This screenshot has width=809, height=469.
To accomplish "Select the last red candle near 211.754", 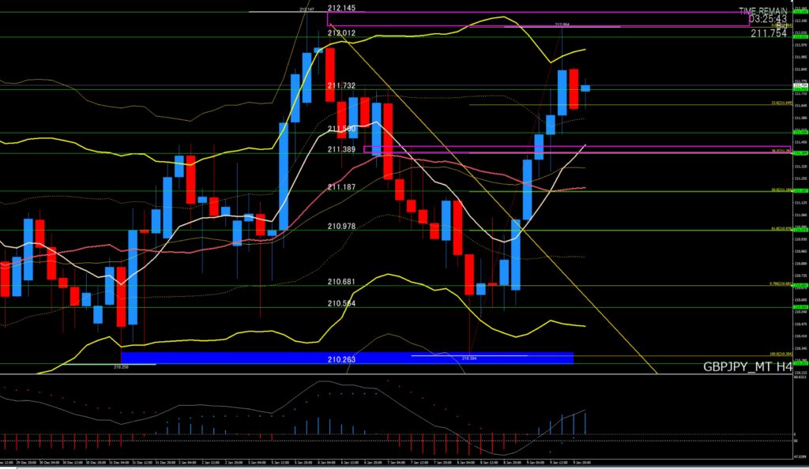I will [574, 88].
